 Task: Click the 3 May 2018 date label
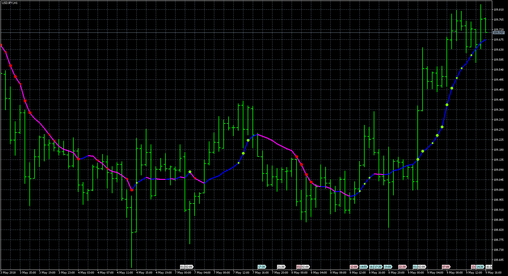click(x=8, y=273)
